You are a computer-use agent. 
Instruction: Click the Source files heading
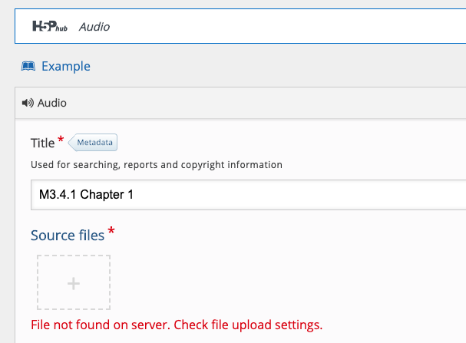coord(68,236)
